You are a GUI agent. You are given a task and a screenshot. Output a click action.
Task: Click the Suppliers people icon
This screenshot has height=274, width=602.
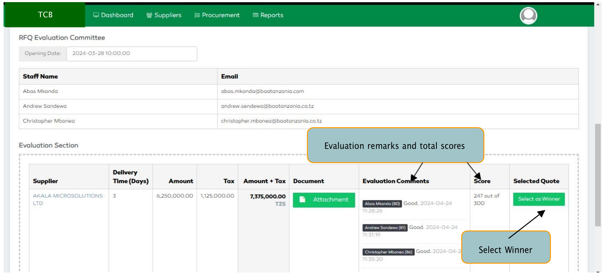click(x=149, y=15)
